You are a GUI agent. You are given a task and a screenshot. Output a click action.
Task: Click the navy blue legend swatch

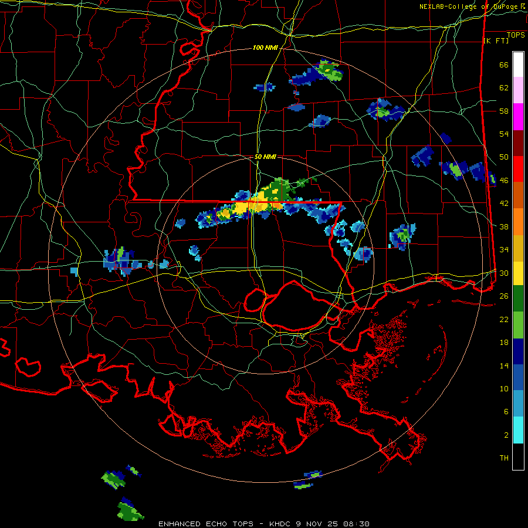(518, 351)
